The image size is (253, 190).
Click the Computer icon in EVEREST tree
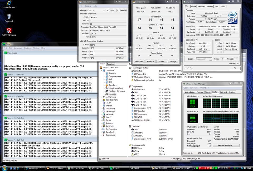pos(104,71)
